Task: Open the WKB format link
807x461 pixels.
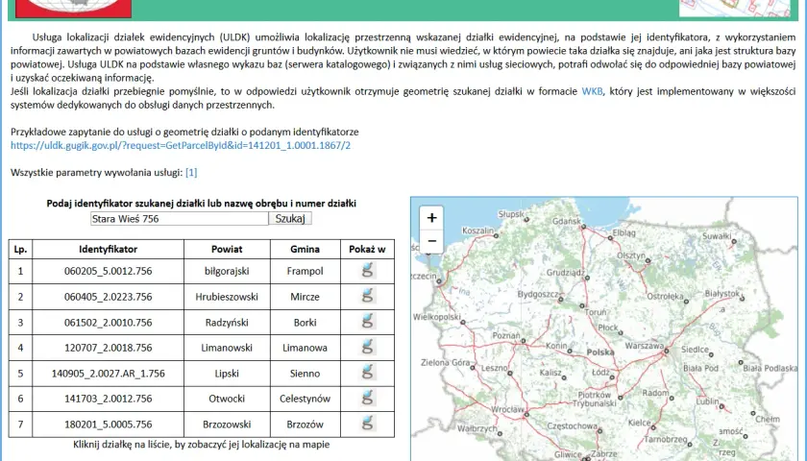Action: (x=592, y=91)
